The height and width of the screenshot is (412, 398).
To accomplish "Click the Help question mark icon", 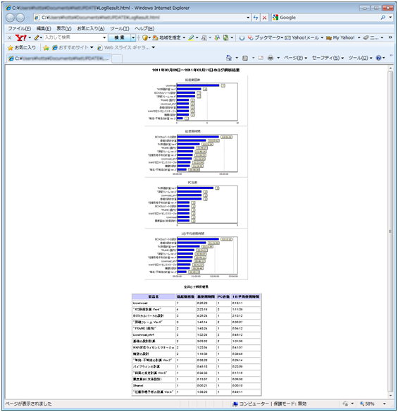I will coord(378,58).
